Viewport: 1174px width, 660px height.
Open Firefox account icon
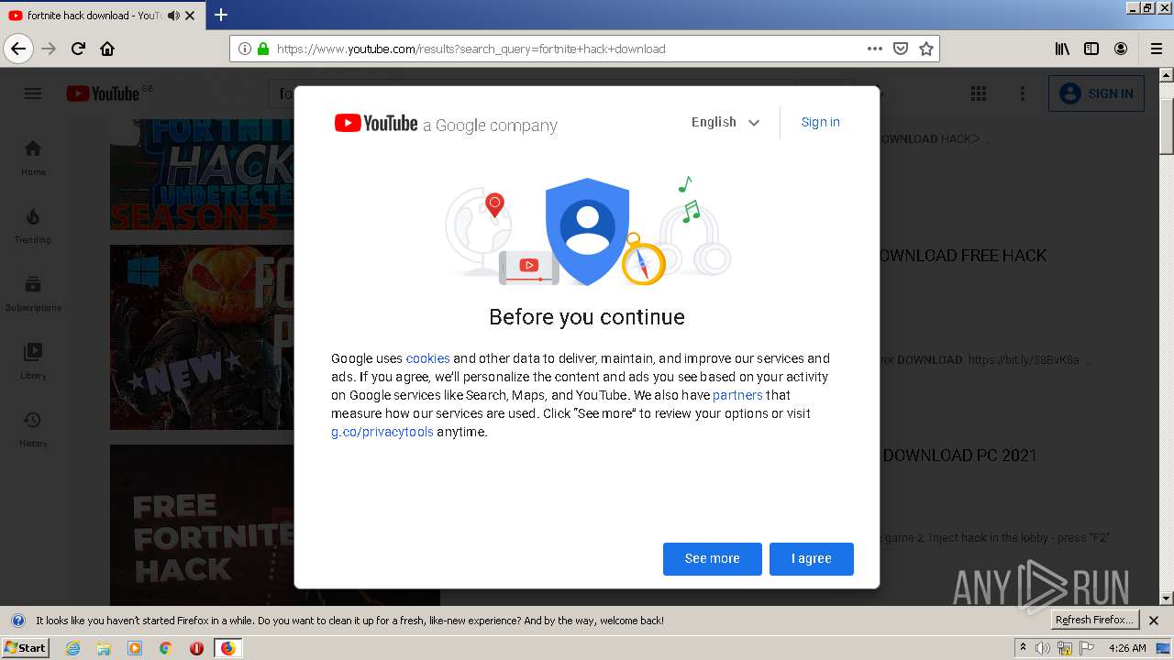click(x=1121, y=49)
